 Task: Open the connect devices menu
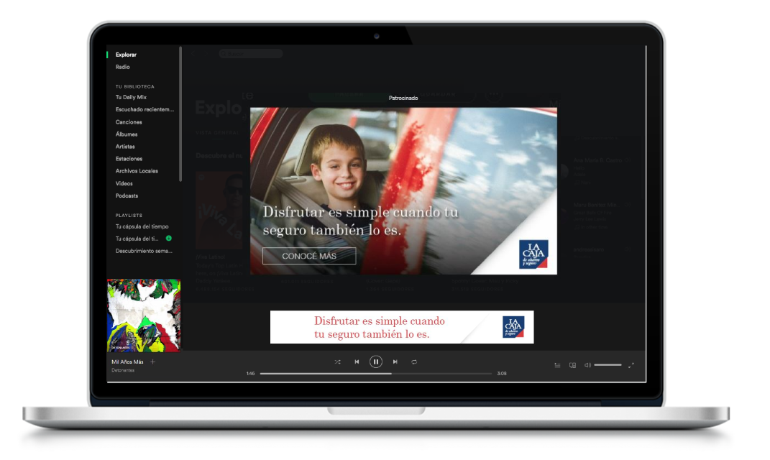[572, 365]
